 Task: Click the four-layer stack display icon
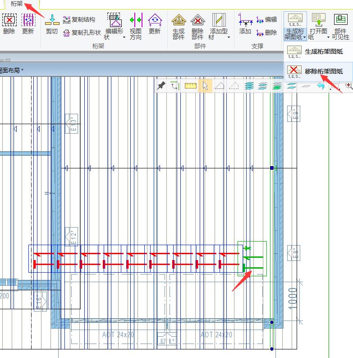click(x=249, y=86)
